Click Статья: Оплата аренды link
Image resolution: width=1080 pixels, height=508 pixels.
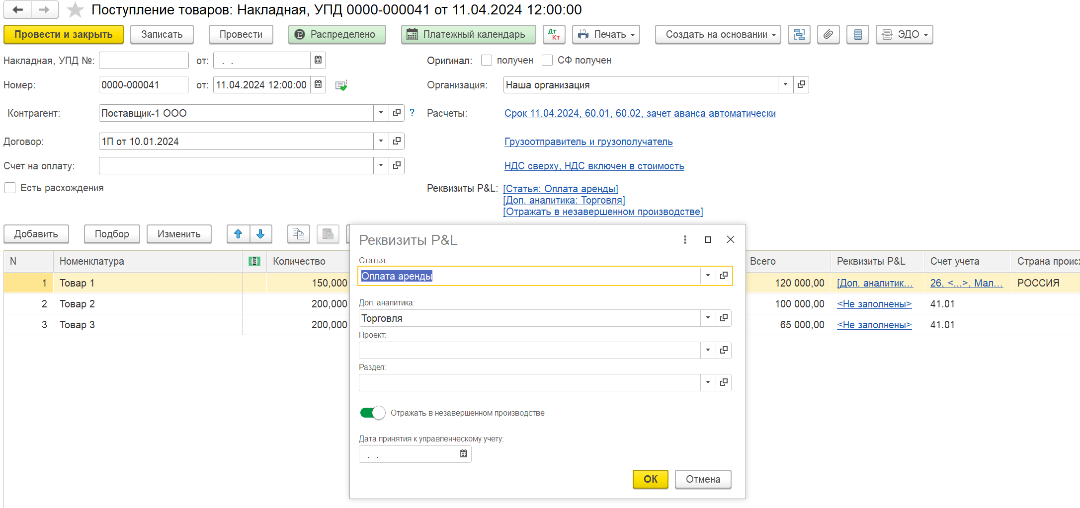click(561, 189)
